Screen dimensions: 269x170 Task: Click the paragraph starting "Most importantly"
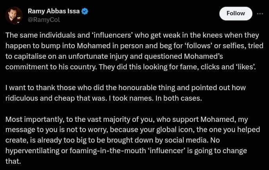pyautogui.click(x=133, y=140)
